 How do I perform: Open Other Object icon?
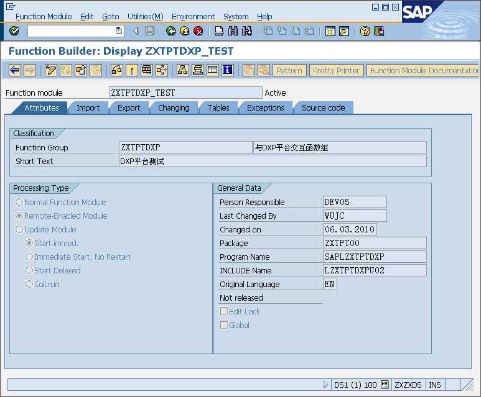[x=81, y=70]
